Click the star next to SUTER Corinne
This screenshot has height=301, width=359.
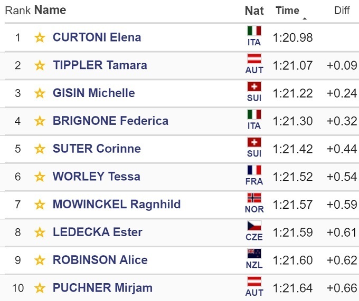pyautogui.click(x=40, y=149)
